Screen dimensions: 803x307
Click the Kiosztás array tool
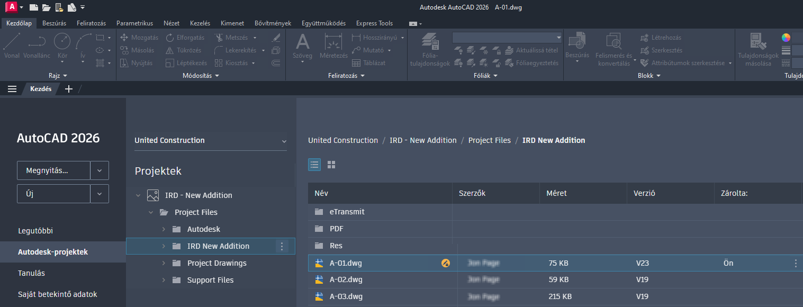232,63
